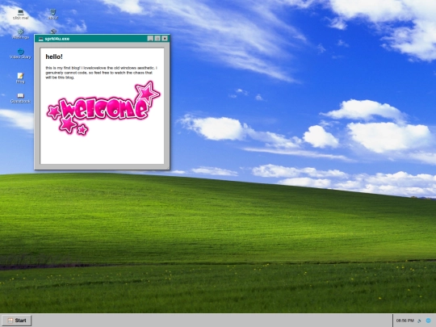The height and width of the screenshot is (327, 436).
Task: Close the sprkl4u.exe window
Action: (x=165, y=39)
